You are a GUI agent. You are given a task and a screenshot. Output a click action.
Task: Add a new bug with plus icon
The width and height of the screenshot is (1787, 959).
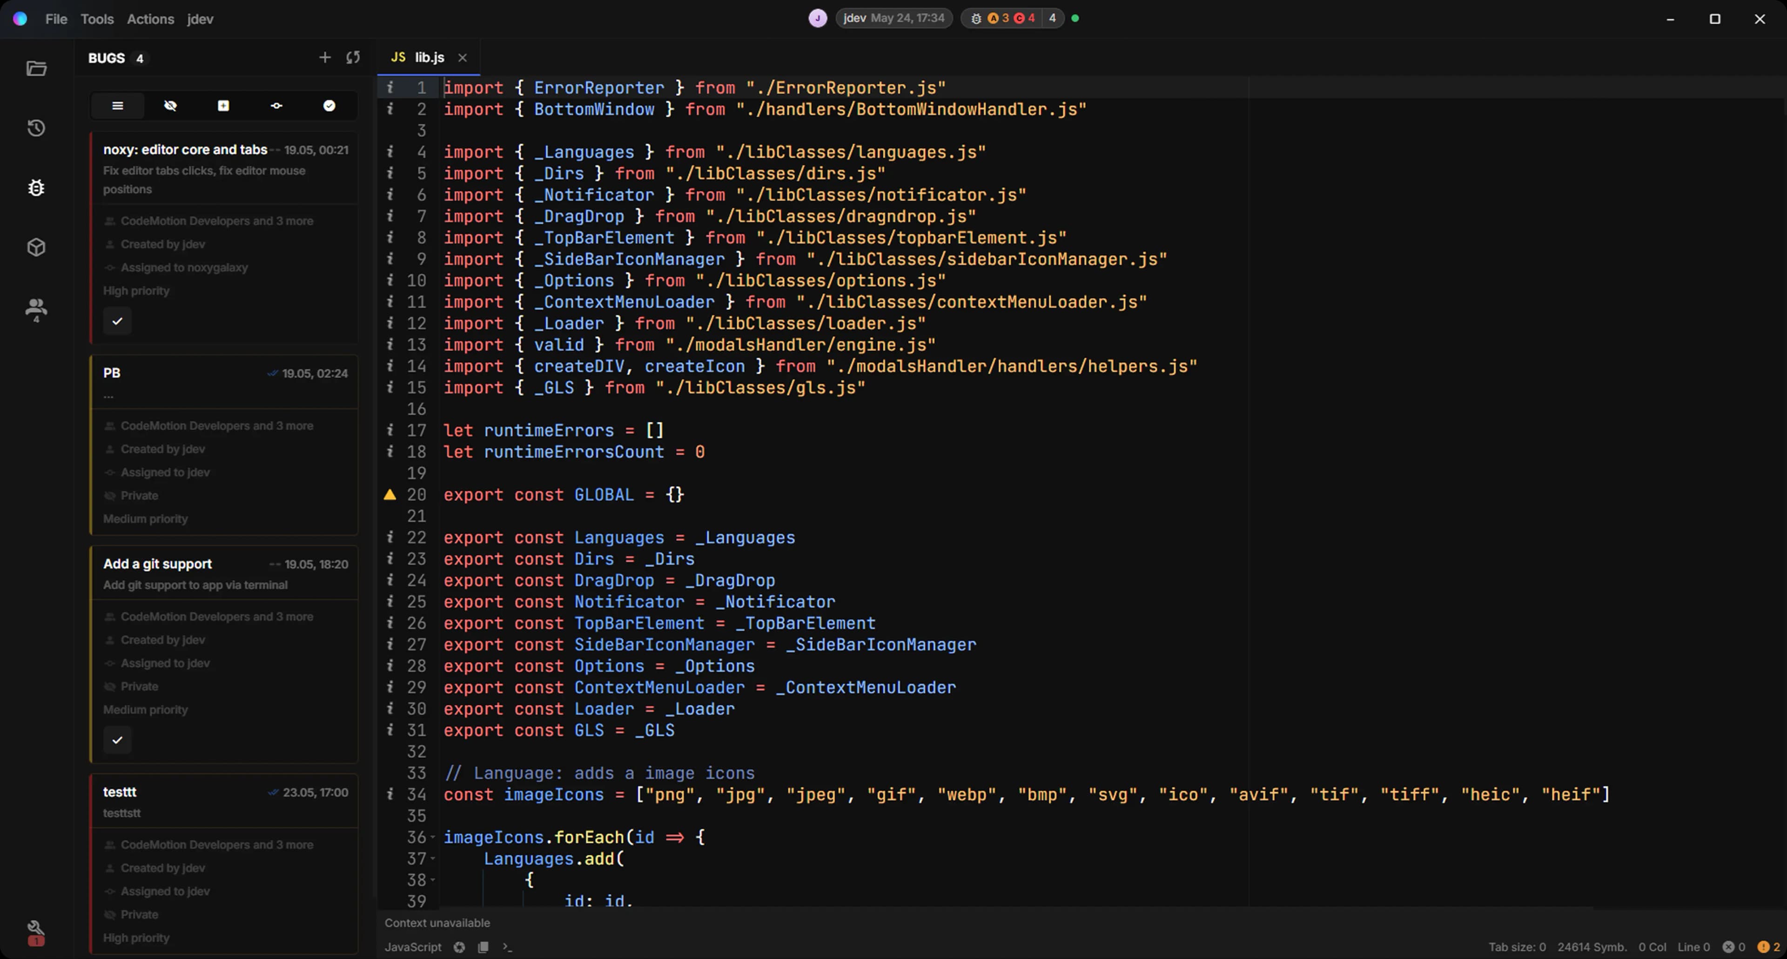pos(325,58)
